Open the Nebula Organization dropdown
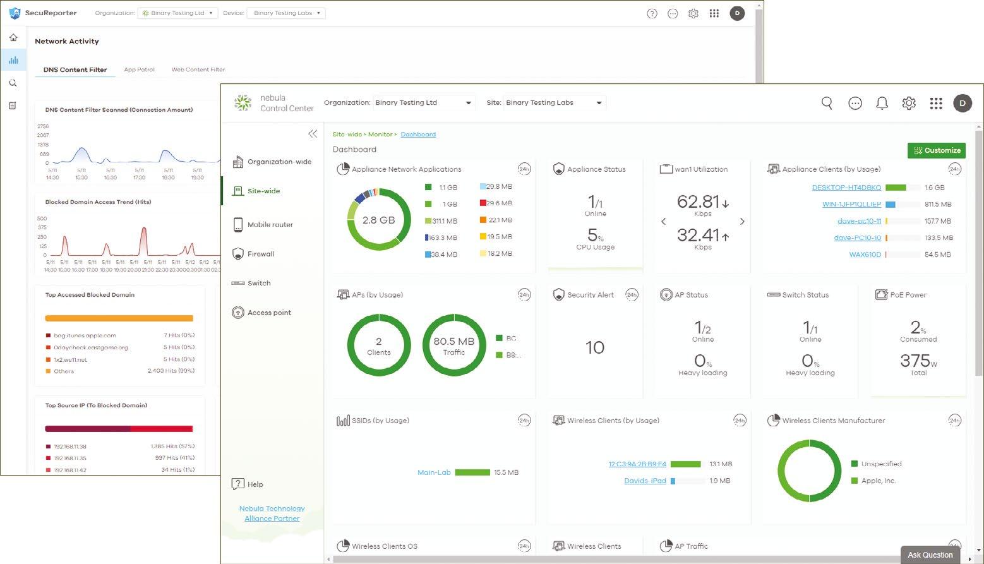Screen dimensions: 984x564 [x=423, y=102]
